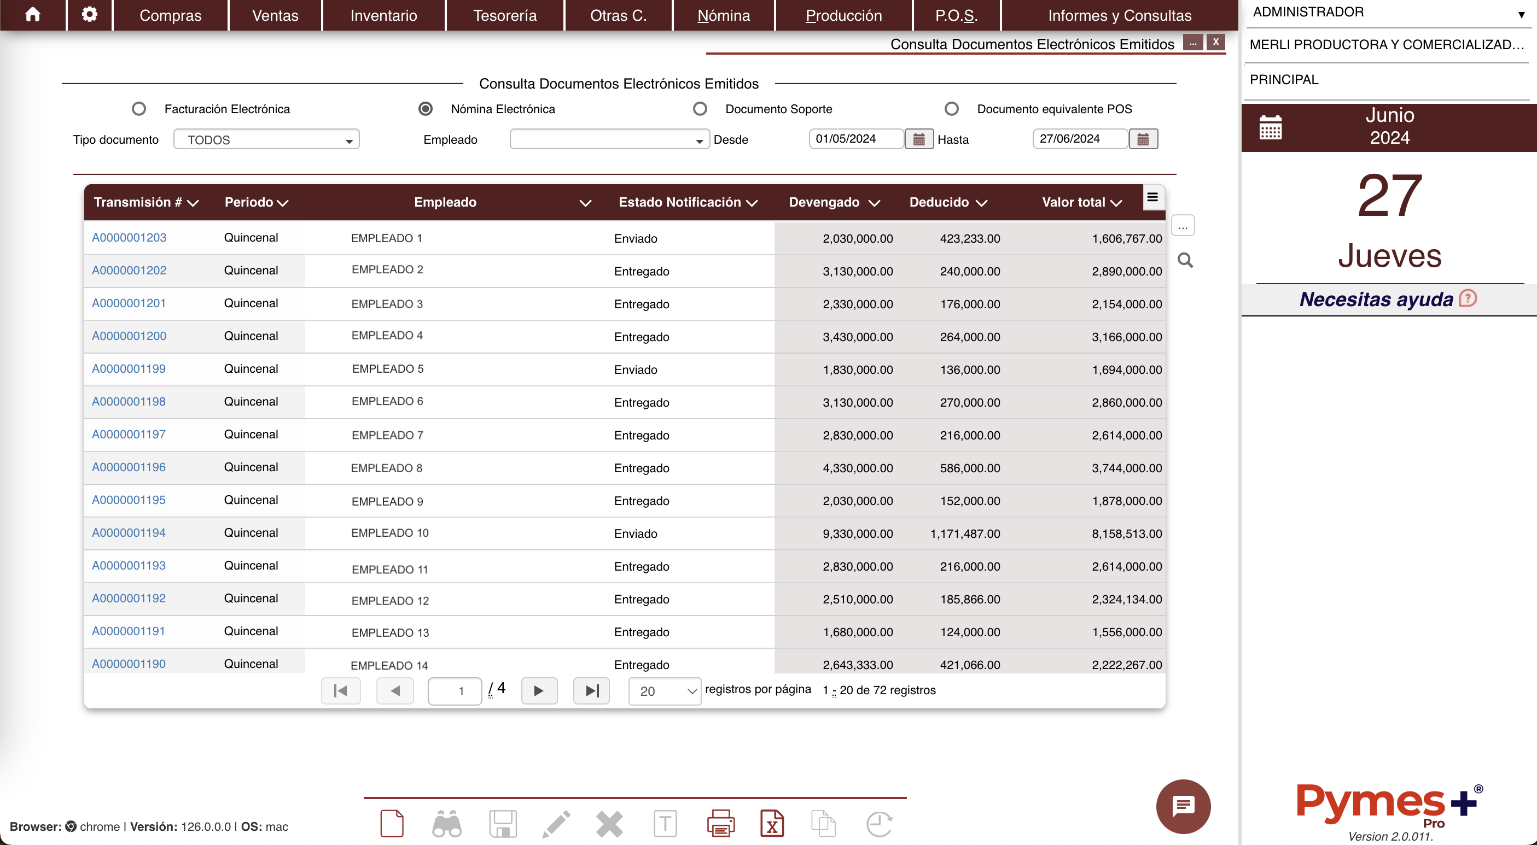Select Facturación Electrónica radio button
Screen dimensions: 1537x845
[x=139, y=109]
